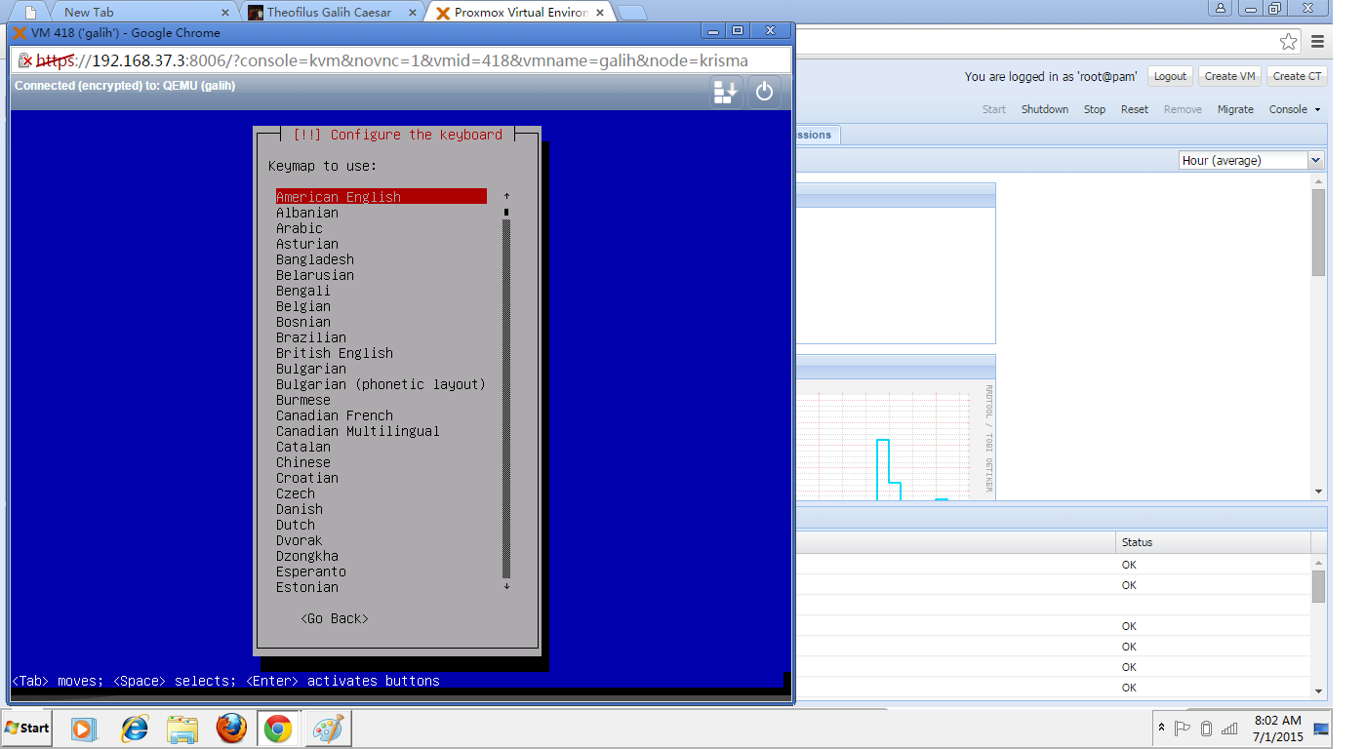Select Bulgarian (phonetic layout) keymap
The width and height of the screenshot is (1366, 749).
[381, 384]
